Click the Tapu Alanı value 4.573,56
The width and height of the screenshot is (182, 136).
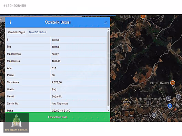coord(79,82)
